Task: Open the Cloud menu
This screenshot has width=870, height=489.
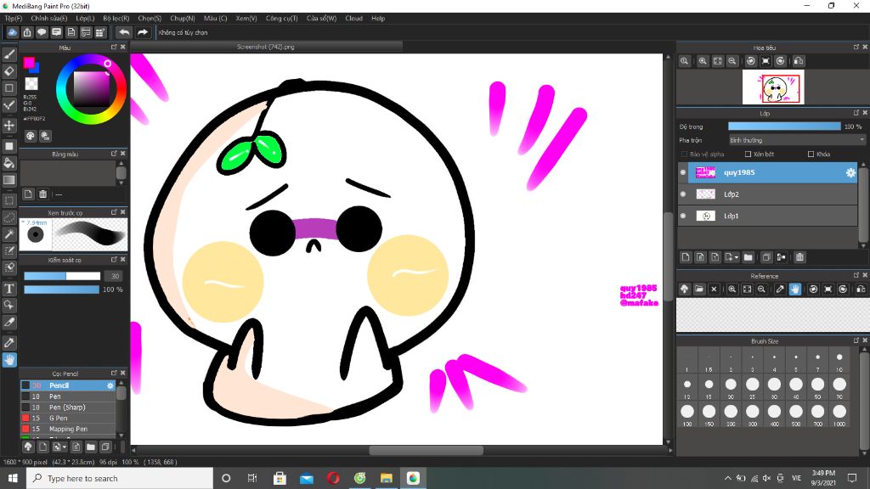Action: (x=354, y=19)
